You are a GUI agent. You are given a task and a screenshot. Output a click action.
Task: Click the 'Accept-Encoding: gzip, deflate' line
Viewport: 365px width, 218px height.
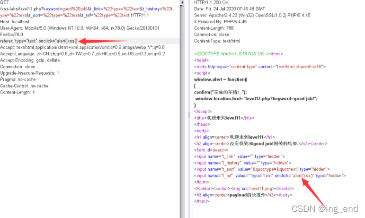tap(30, 60)
